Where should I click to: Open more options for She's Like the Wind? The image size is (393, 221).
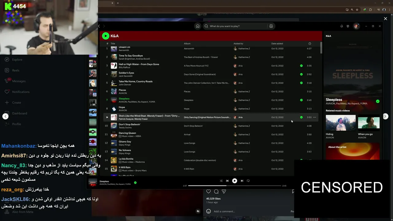314,117
